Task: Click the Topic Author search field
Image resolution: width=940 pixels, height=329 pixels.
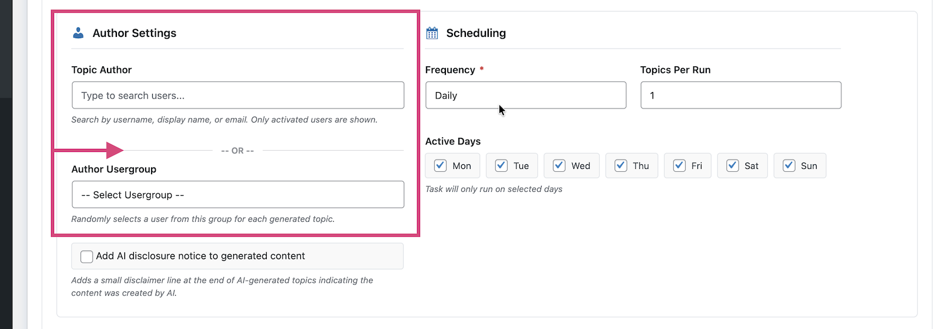Action: tap(237, 95)
